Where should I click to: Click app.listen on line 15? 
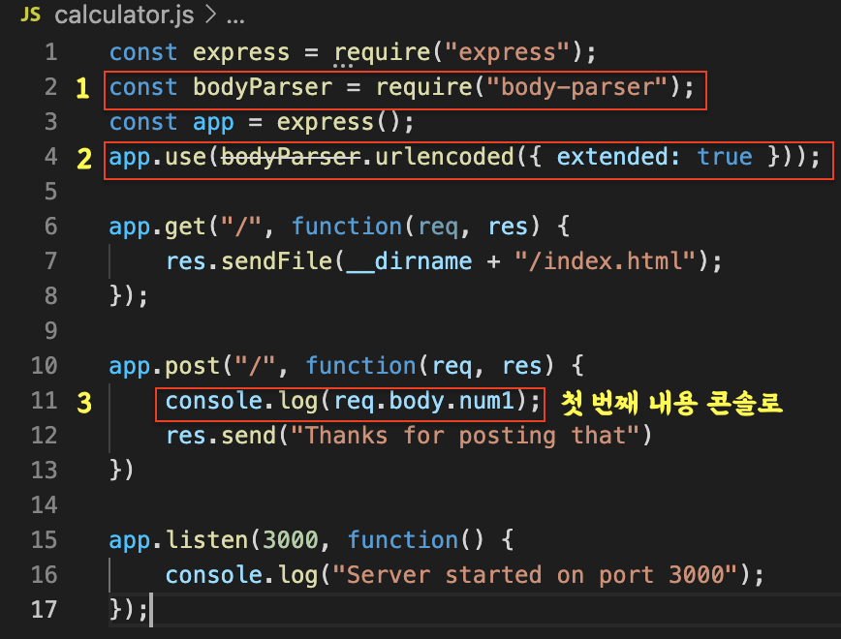click(178, 540)
